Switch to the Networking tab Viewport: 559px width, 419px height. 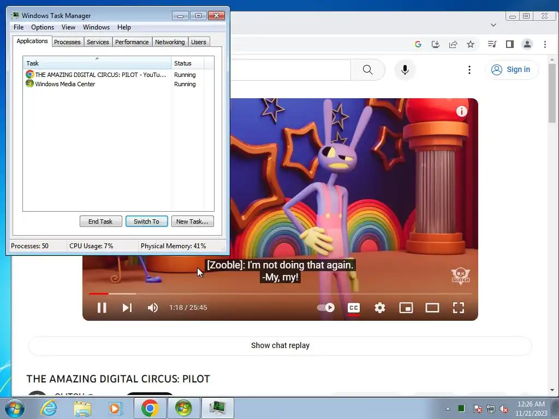tap(170, 42)
